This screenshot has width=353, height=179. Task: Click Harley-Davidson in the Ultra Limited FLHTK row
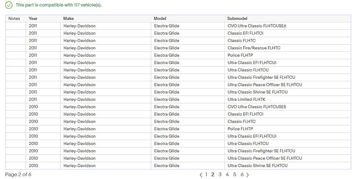coord(80,99)
